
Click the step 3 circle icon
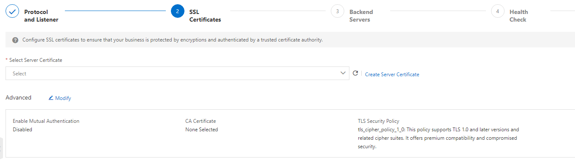click(338, 11)
